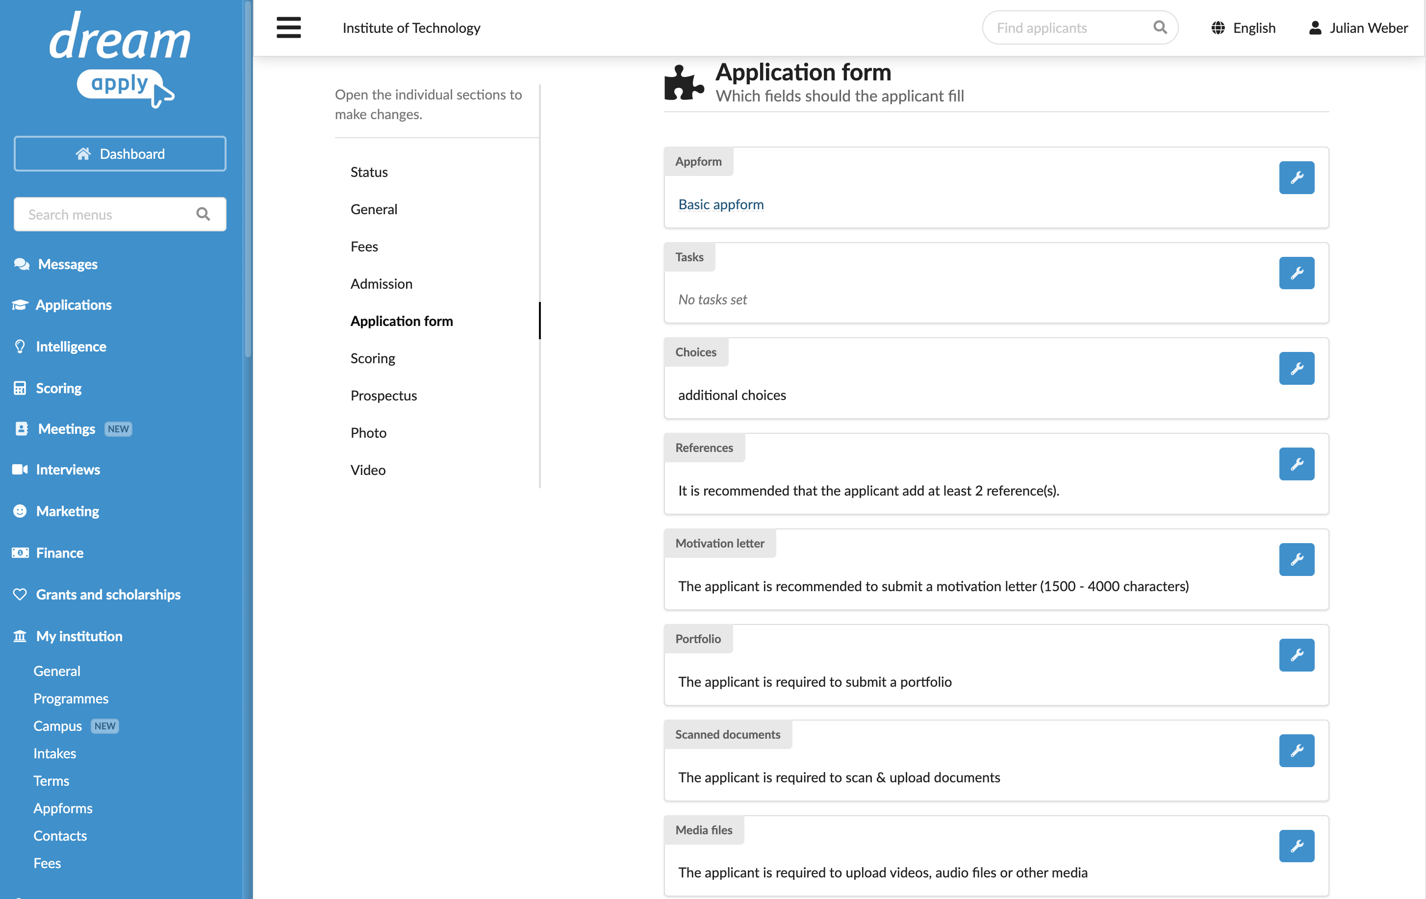Image resolution: width=1426 pixels, height=899 pixels.
Task: Click the Marketing smiley icon
Action: (20, 511)
